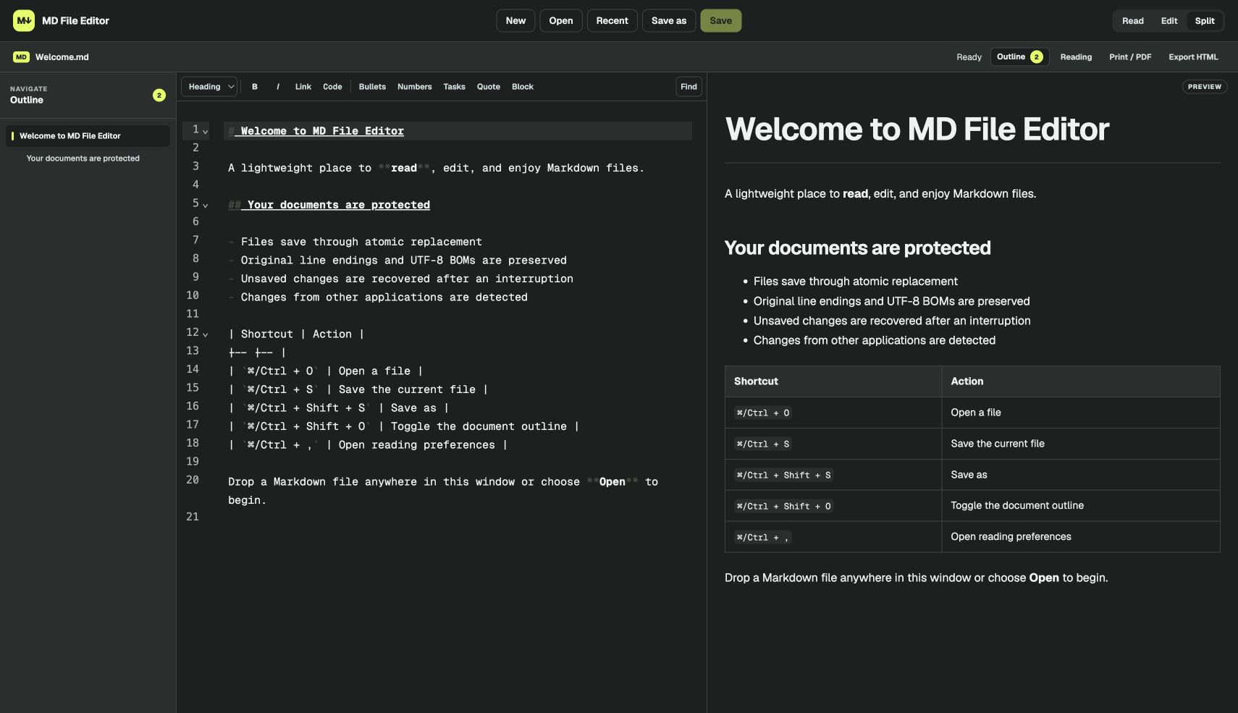Click the Open button in top bar
This screenshot has width=1238, height=713.
click(x=561, y=21)
